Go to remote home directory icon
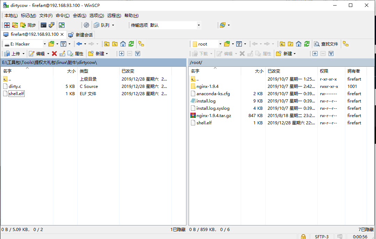Viewport: 376px width, 239px height. (x=299, y=44)
